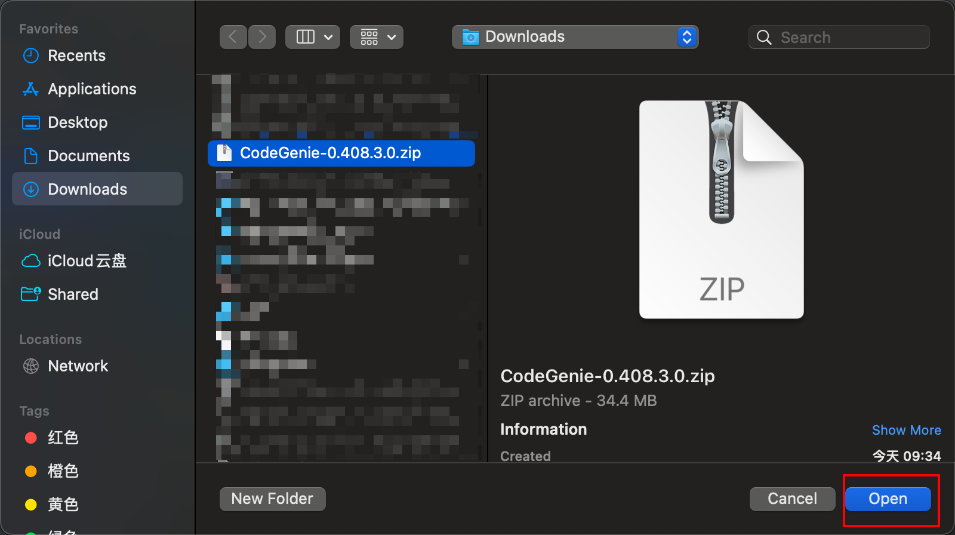Open iCloud云盘 location

(97, 261)
